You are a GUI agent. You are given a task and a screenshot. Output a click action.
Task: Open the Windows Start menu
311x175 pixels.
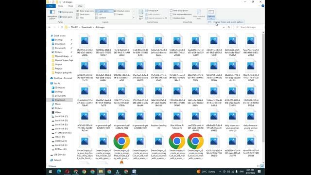click(51, 172)
